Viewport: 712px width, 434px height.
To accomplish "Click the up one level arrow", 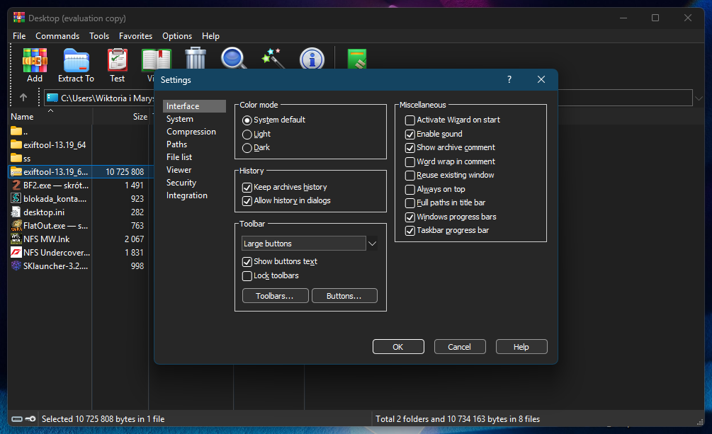I will tap(23, 98).
